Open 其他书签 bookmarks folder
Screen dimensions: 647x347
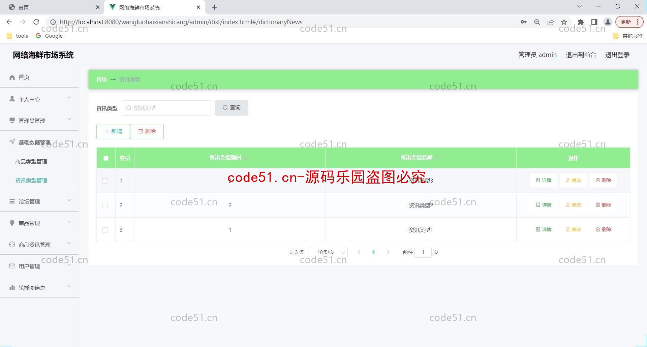[x=628, y=36]
